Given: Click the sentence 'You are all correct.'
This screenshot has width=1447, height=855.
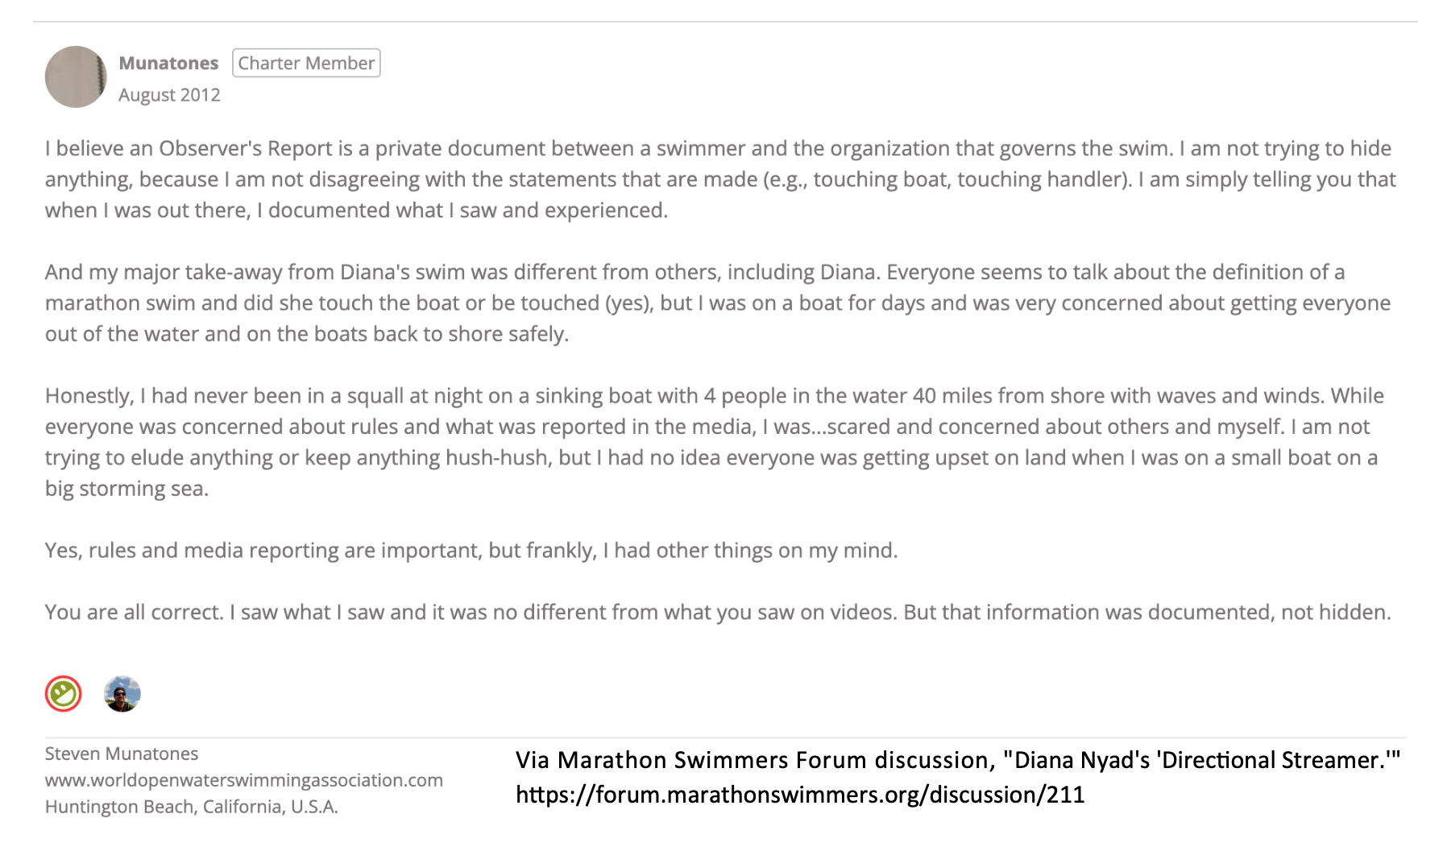Looking at the screenshot, I should tap(135, 613).
